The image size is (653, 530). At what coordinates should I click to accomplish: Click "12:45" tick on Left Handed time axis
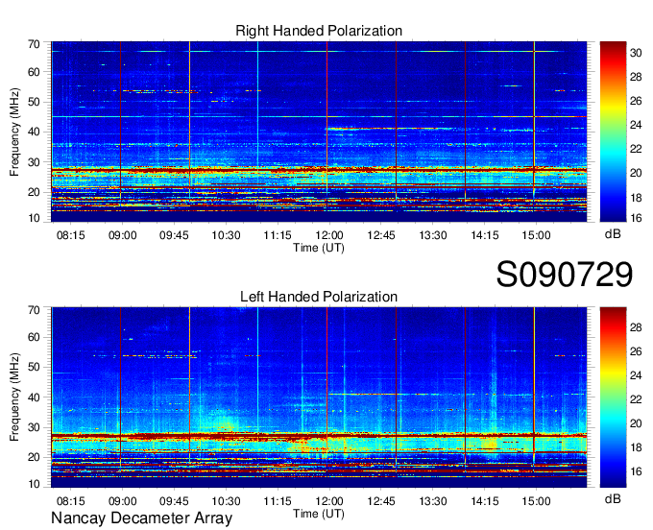[381, 501]
